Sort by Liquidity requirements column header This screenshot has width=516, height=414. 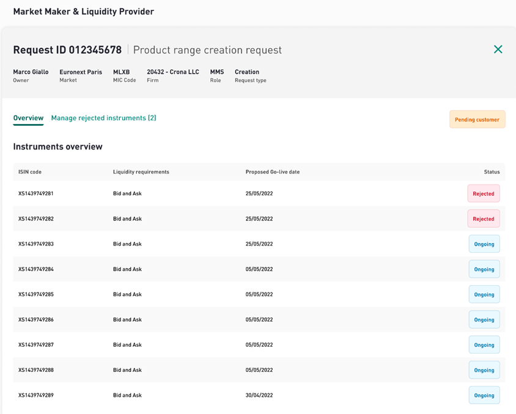(x=141, y=172)
